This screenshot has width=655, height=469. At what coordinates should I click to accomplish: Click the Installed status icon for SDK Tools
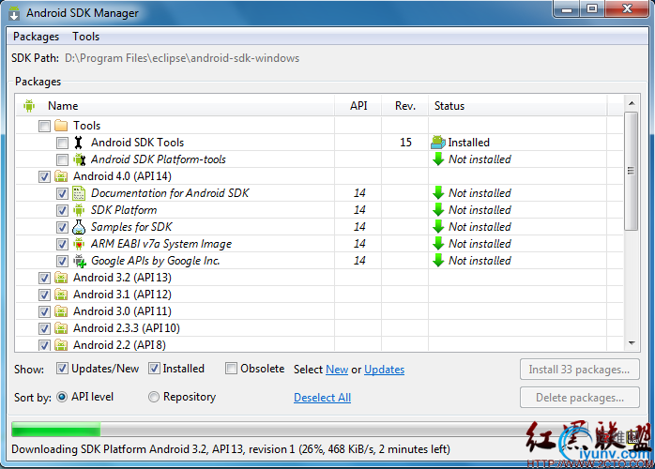pyautogui.click(x=438, y=143)
